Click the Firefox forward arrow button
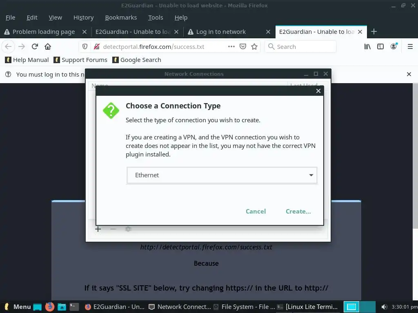This screenshot has width=418, height=313. coord(22,46)
